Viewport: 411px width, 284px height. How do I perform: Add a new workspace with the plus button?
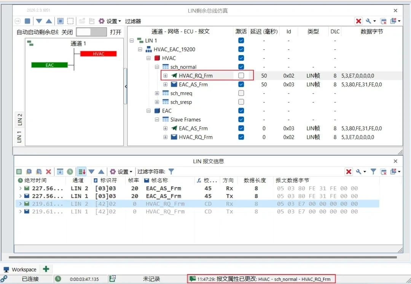[46, 269]
